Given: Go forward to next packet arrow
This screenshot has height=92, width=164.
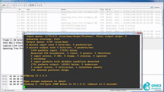Looking at the screenshot, I should coord(23,5).
